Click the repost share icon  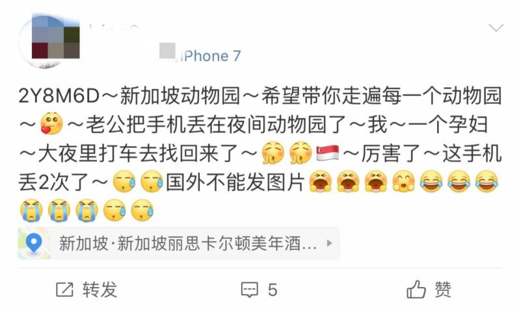pyautogui.click(x=64, y=290)
